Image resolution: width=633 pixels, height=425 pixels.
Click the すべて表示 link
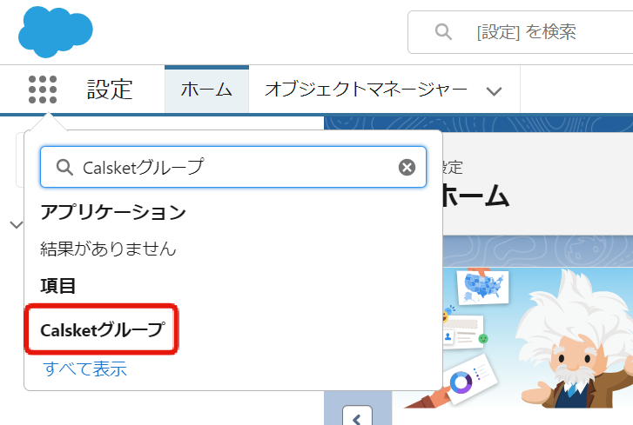pyautogui.click(x=84, y=369)
